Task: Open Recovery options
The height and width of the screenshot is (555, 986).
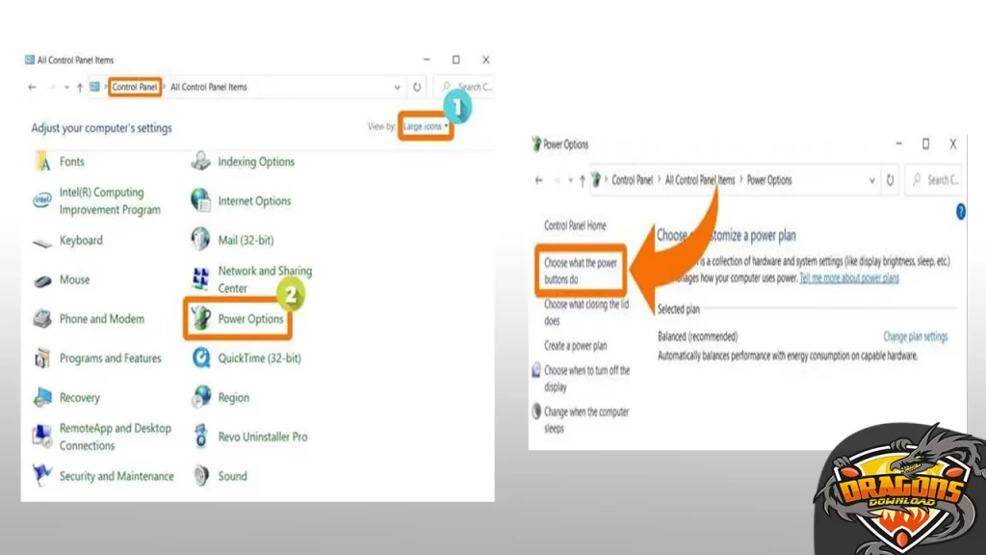Action: click(79, 397)
